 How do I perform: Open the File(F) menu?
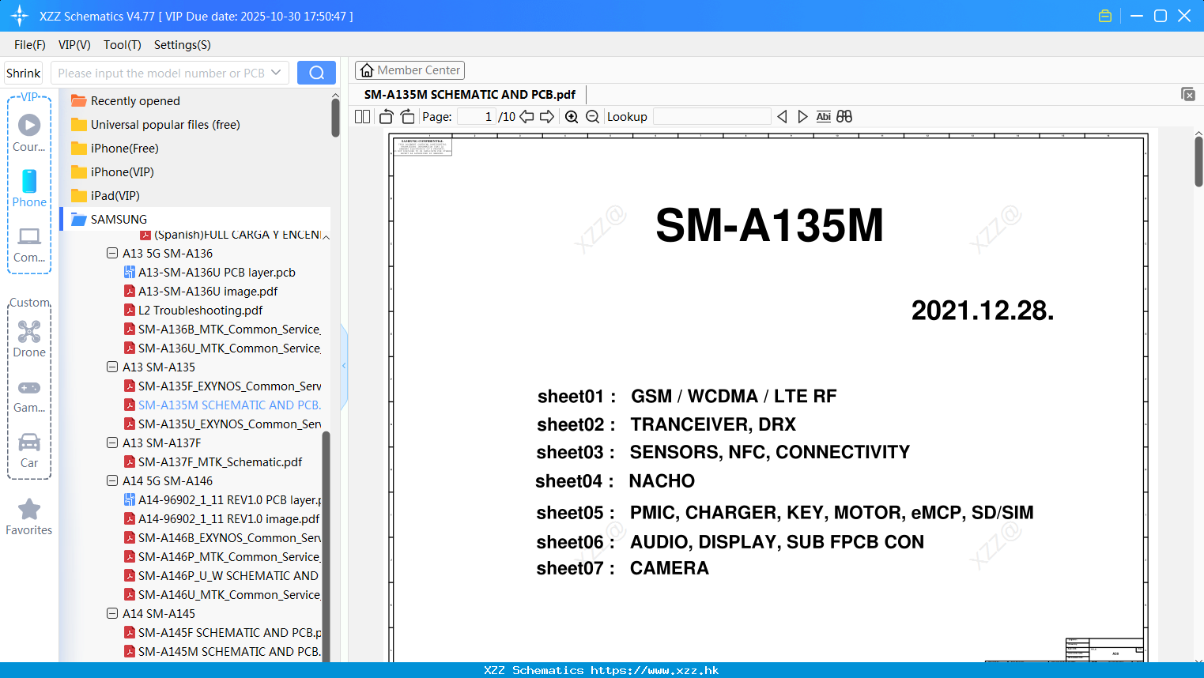[x=30, y=45]
